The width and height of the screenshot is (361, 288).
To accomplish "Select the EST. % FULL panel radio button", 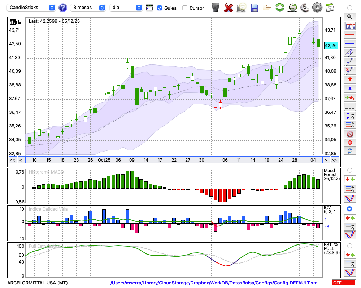I will (350, 246).
